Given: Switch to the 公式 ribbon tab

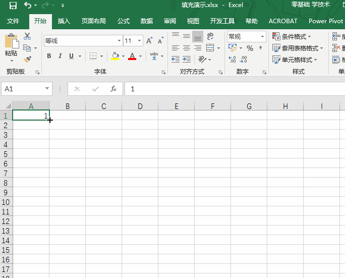Looking at the screenshot, I should [x=124, y=21].
